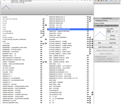Screen dimensions: 121x104
Task: Select GABLE END - GARAGE LOW ROOF entry
Action: tap(59, 31)
